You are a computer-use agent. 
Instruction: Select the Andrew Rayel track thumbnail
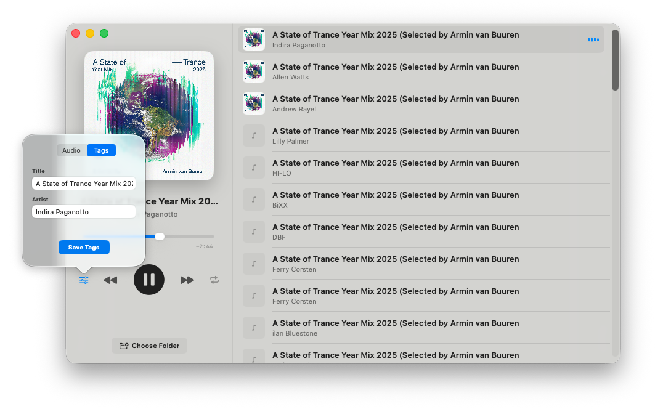point(254,103)
